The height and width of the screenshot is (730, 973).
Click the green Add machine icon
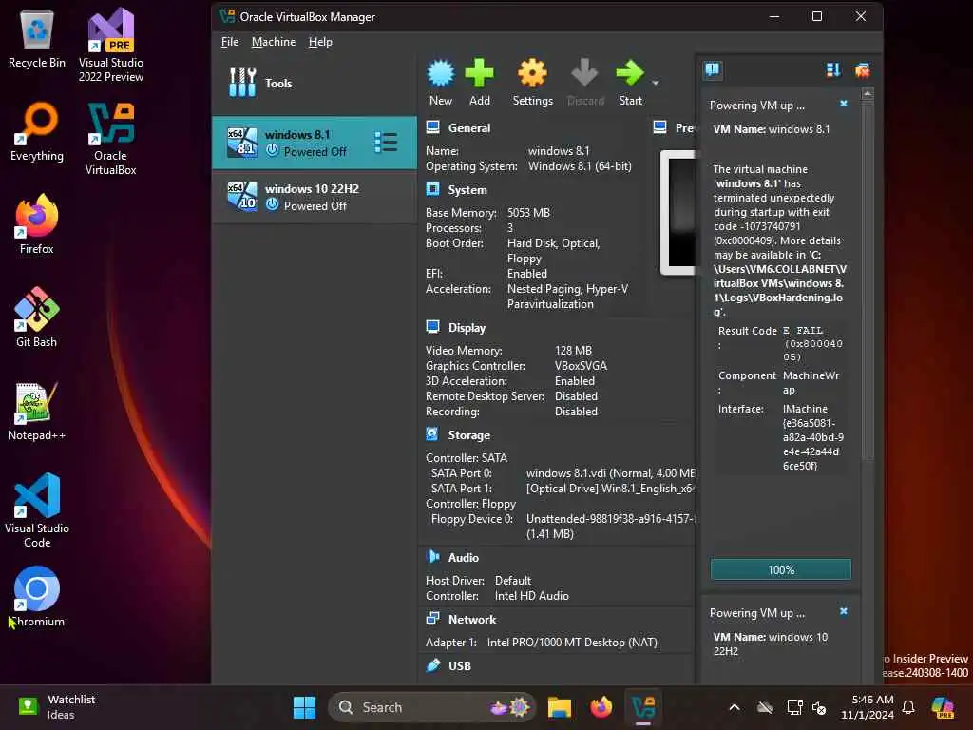click(x=479, y=73)
